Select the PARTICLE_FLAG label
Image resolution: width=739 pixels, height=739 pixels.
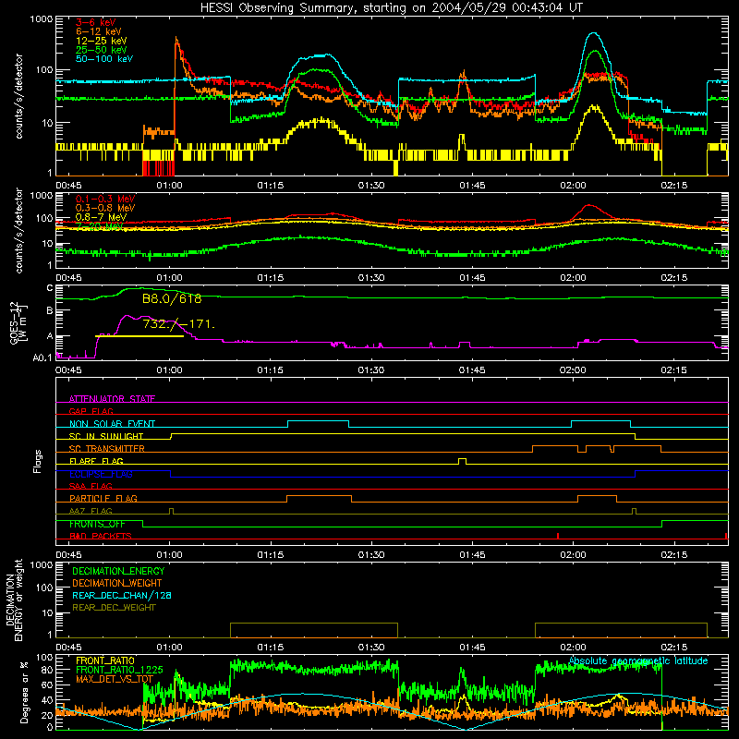point(103,498)
